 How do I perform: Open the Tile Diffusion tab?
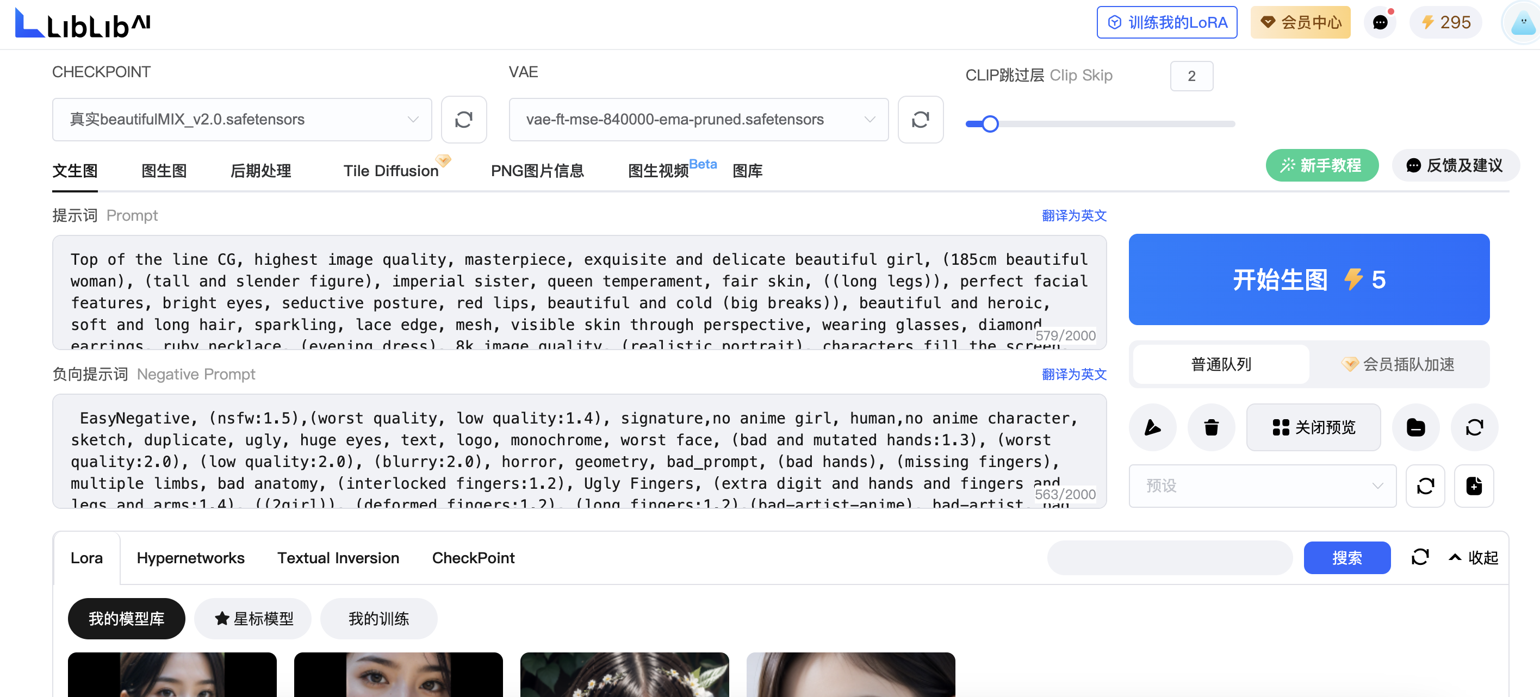pyautogui.click(x=391, y=171)
